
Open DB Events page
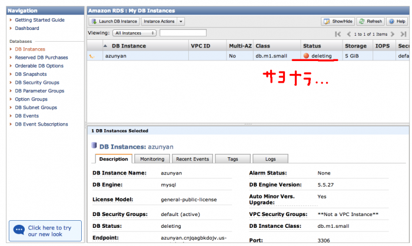[x=27, y=116]
